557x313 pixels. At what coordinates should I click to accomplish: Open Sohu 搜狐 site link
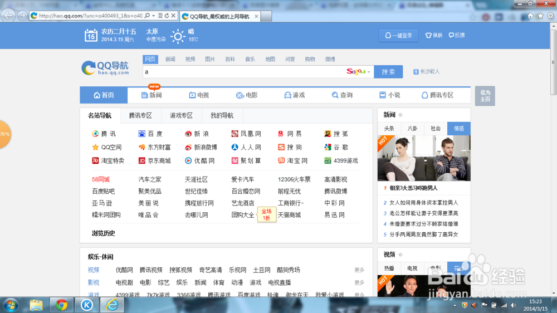(336, 134)
